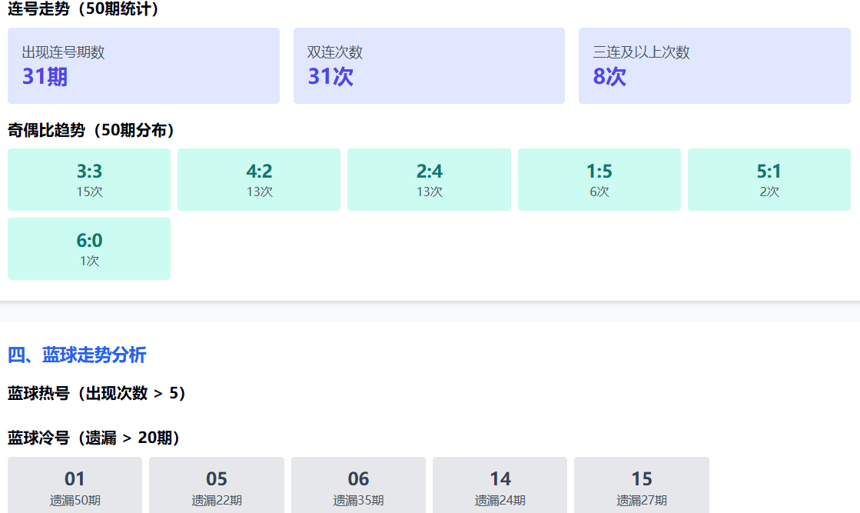Select the 3:3 odd-even ratio card
The image size is (860, 513).
[89, 179]
